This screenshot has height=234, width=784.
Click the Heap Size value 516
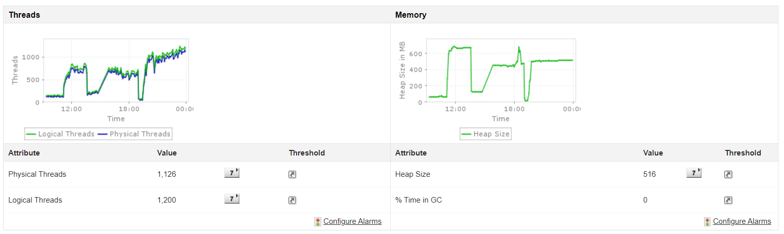click(649, 174)
